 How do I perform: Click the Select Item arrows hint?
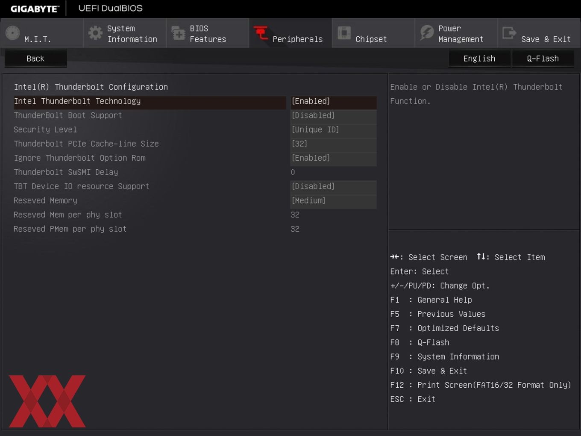tap(511, 257)
